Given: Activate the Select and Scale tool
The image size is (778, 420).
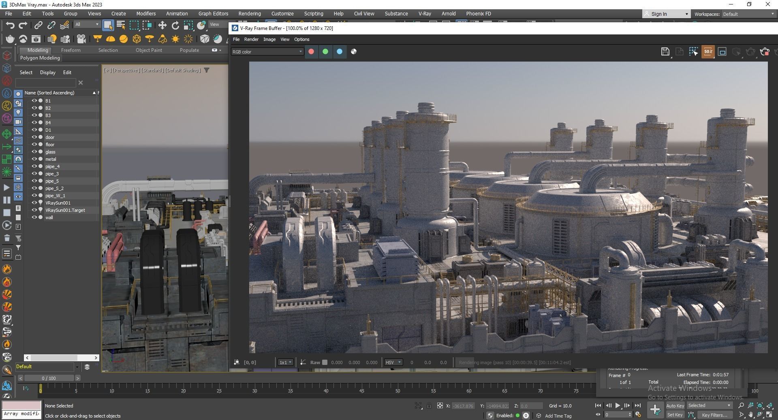Looking at the screenshot, I should click(188, 25).
